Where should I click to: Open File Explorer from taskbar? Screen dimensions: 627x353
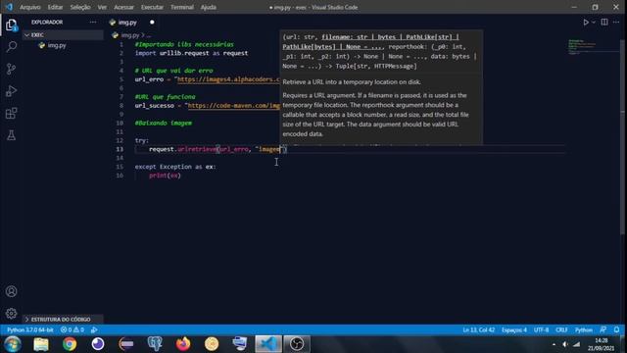click(41, 344)
